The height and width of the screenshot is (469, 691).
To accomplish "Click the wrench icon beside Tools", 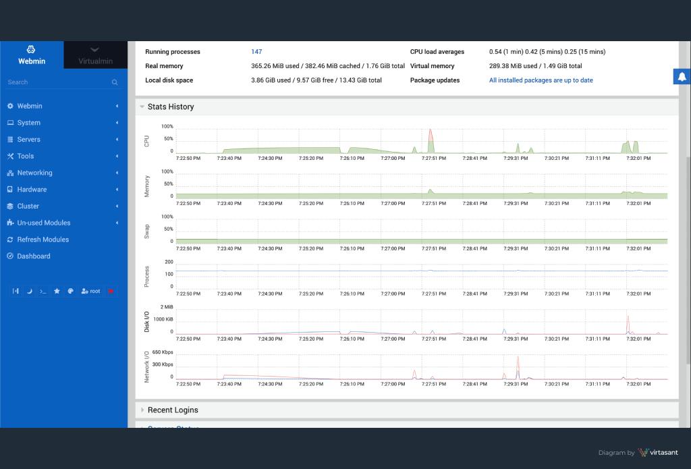I will coord(10,156).
